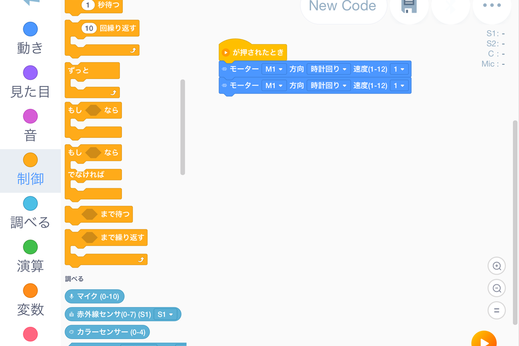Open the S1 dropdown on infrared block

(x=165, y=314)
